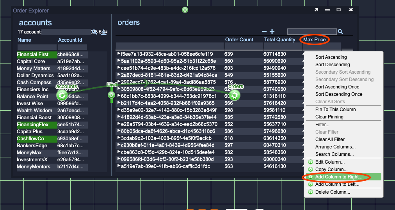Select the FinancingFlex account row
The height and width of the screenshot is (210, 395).
[52, 125]
